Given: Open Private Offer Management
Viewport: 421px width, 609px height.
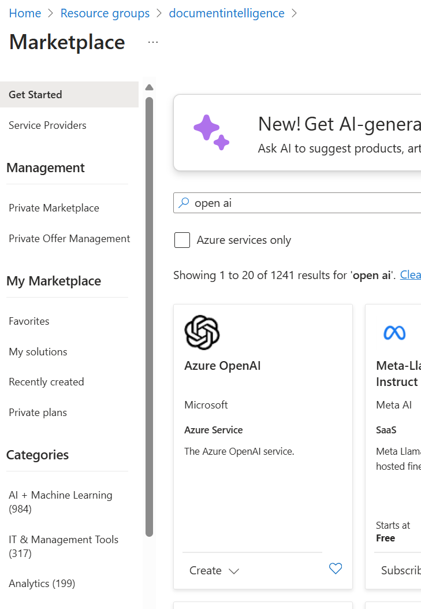Looking at the screenshot, I should (x=69, y=239).
